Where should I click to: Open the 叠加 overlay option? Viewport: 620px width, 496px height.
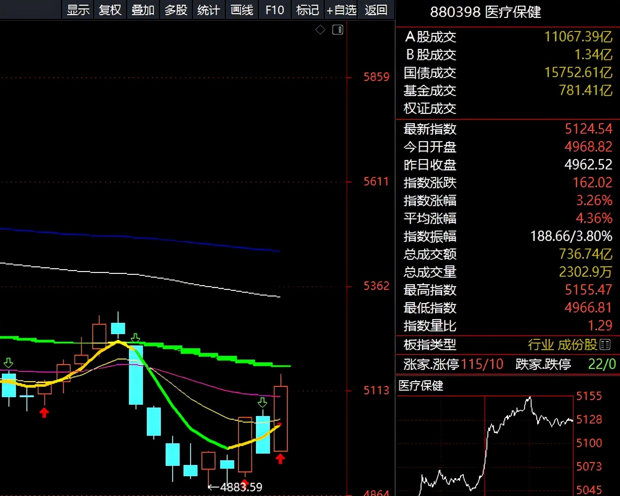click(x=143, y=10)
